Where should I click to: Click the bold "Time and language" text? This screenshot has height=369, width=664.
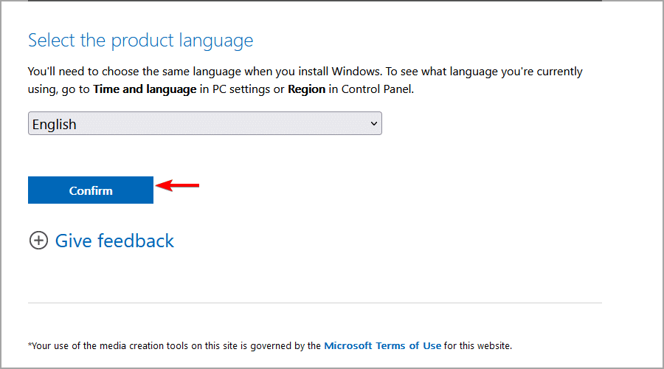145,89
